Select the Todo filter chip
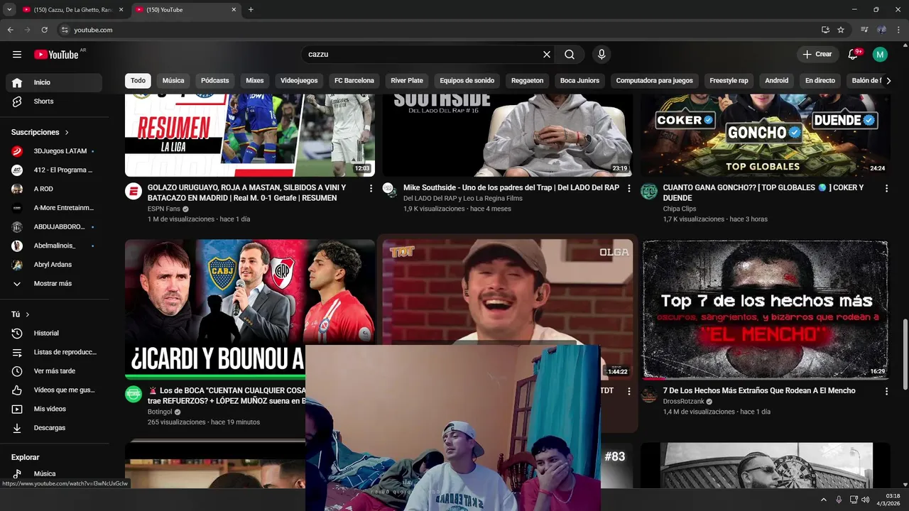The image size is (909, 511). pyautogui.click(x=138, y=81)
